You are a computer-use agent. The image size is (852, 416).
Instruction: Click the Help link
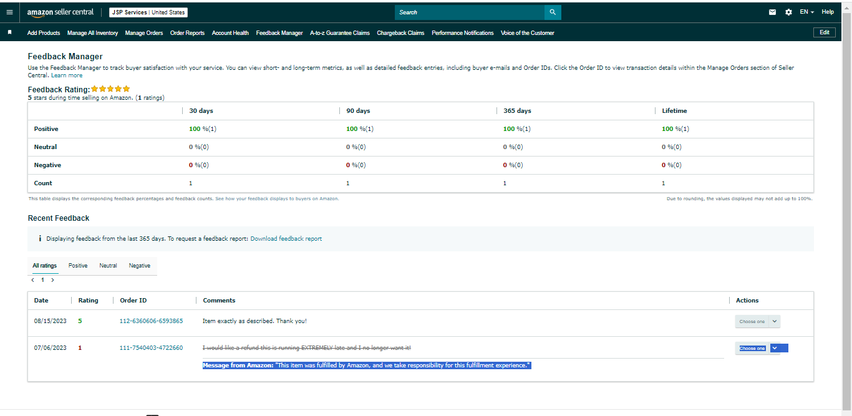[828, 12]
